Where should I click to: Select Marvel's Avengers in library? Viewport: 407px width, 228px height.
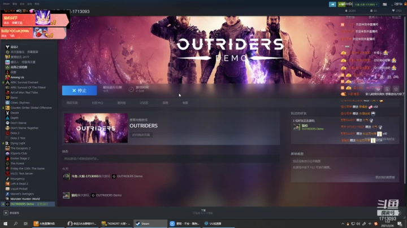22,194
